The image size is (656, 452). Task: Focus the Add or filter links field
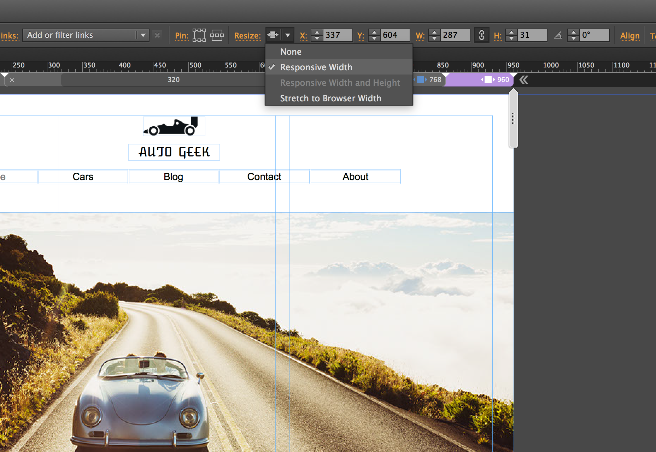tap(80, 35)
